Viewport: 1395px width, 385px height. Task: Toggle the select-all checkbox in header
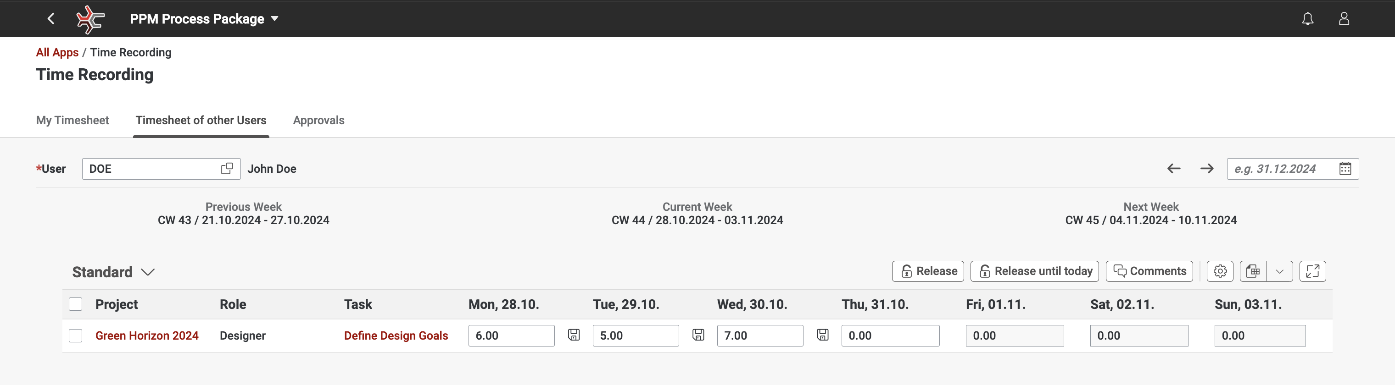(x=76, y=304)
